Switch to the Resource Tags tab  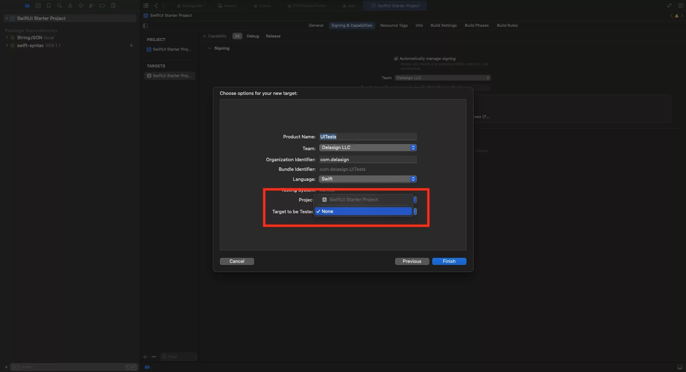pyautogui.click(x=394, y=25)
